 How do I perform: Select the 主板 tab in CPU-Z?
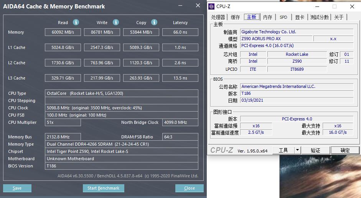coord(252,17)
